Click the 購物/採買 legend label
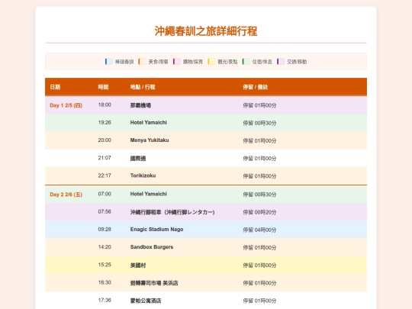 coord(193,62)
